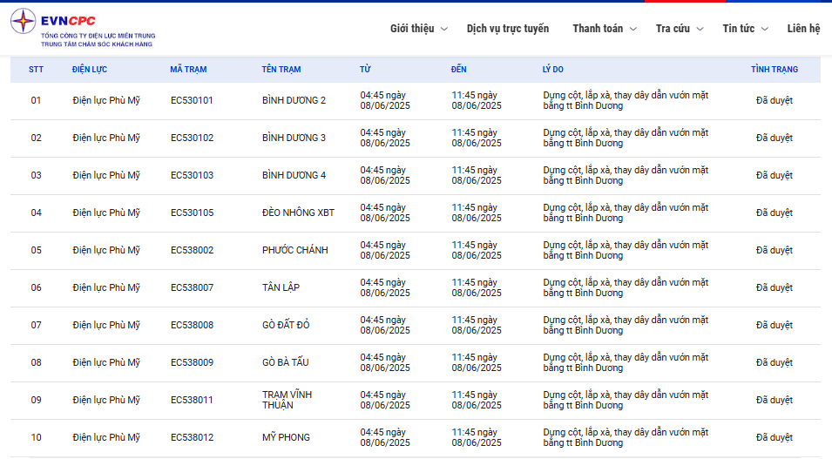Click Đã duyệt status in row 01
Viewport: 832px width, 459px height.
point(774,100)
